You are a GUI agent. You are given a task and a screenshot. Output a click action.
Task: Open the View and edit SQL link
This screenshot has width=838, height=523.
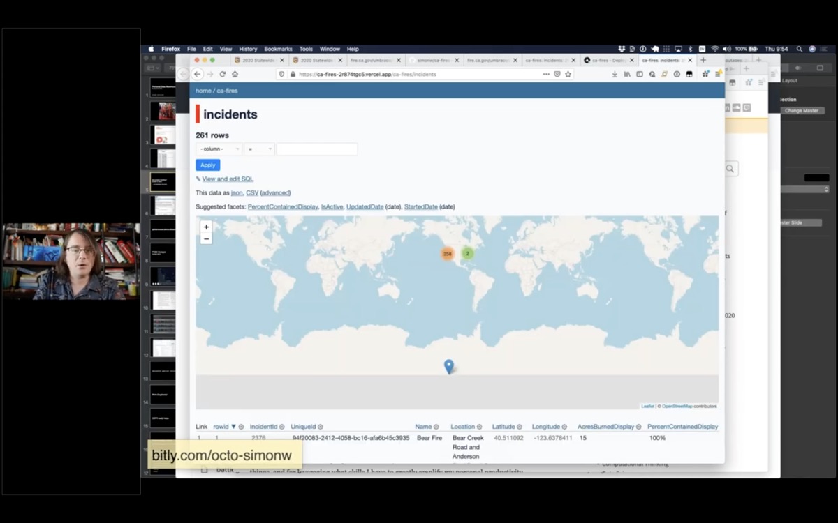click(x=227, y=179)
